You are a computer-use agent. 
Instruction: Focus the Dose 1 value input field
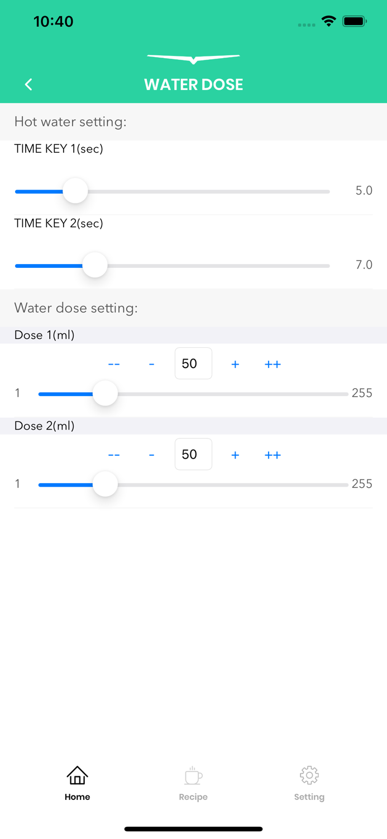[193, 364]
